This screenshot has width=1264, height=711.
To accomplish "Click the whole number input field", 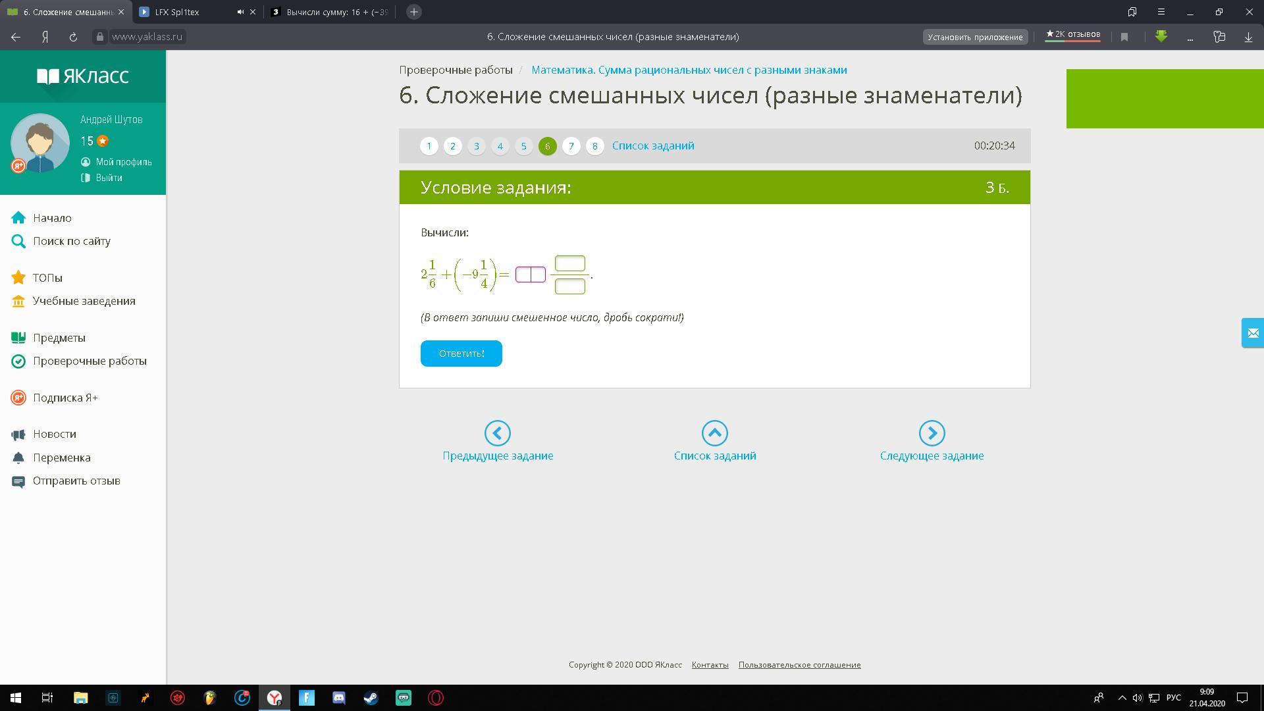I will [530, 275].
